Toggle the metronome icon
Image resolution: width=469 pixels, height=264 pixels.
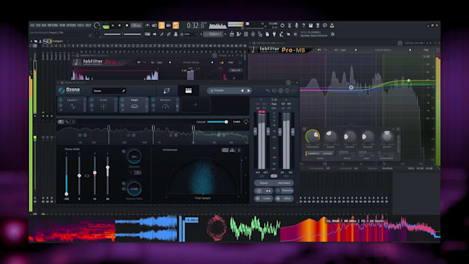[148, 26]
